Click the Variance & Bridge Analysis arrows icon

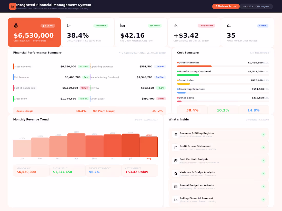176,173
